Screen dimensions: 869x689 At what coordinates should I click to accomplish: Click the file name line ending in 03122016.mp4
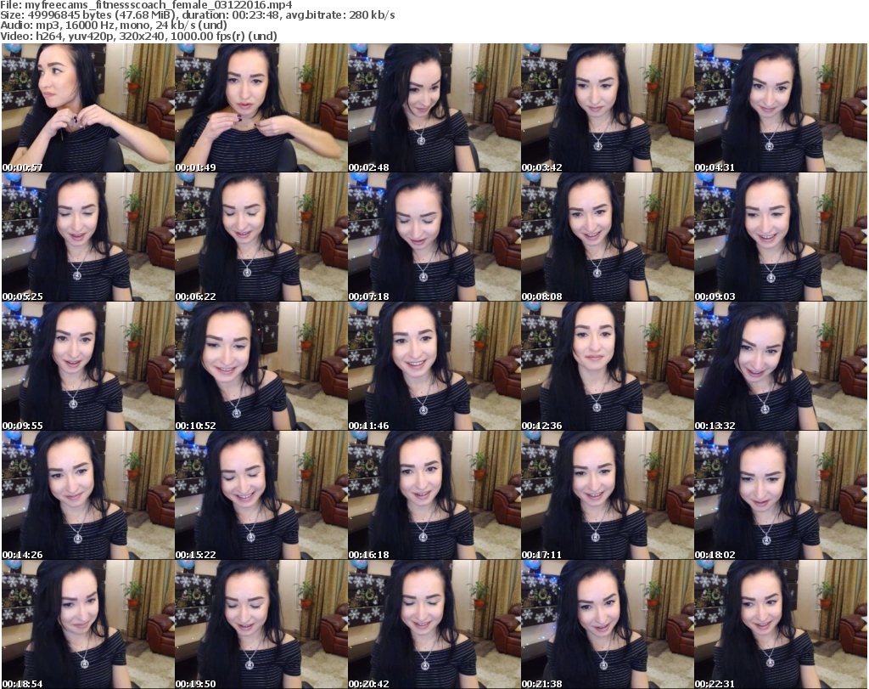pyautogui.click(x=146, y=5)
